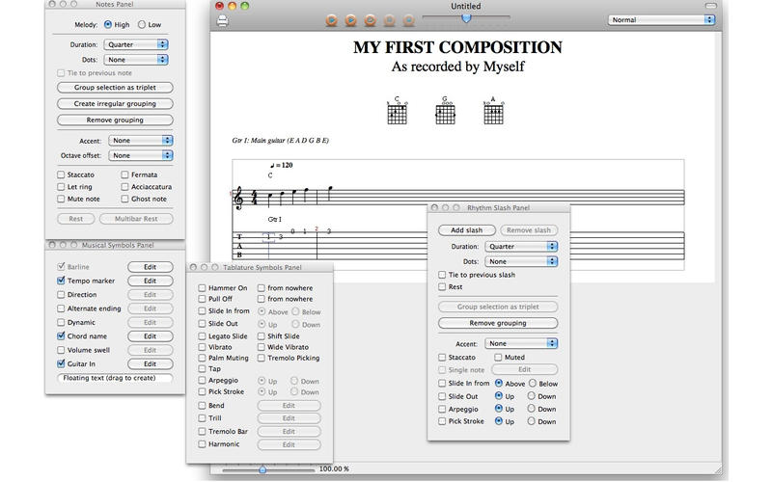Select Below for Slide In from in Rhythm Slash Panel

point(533,383)
